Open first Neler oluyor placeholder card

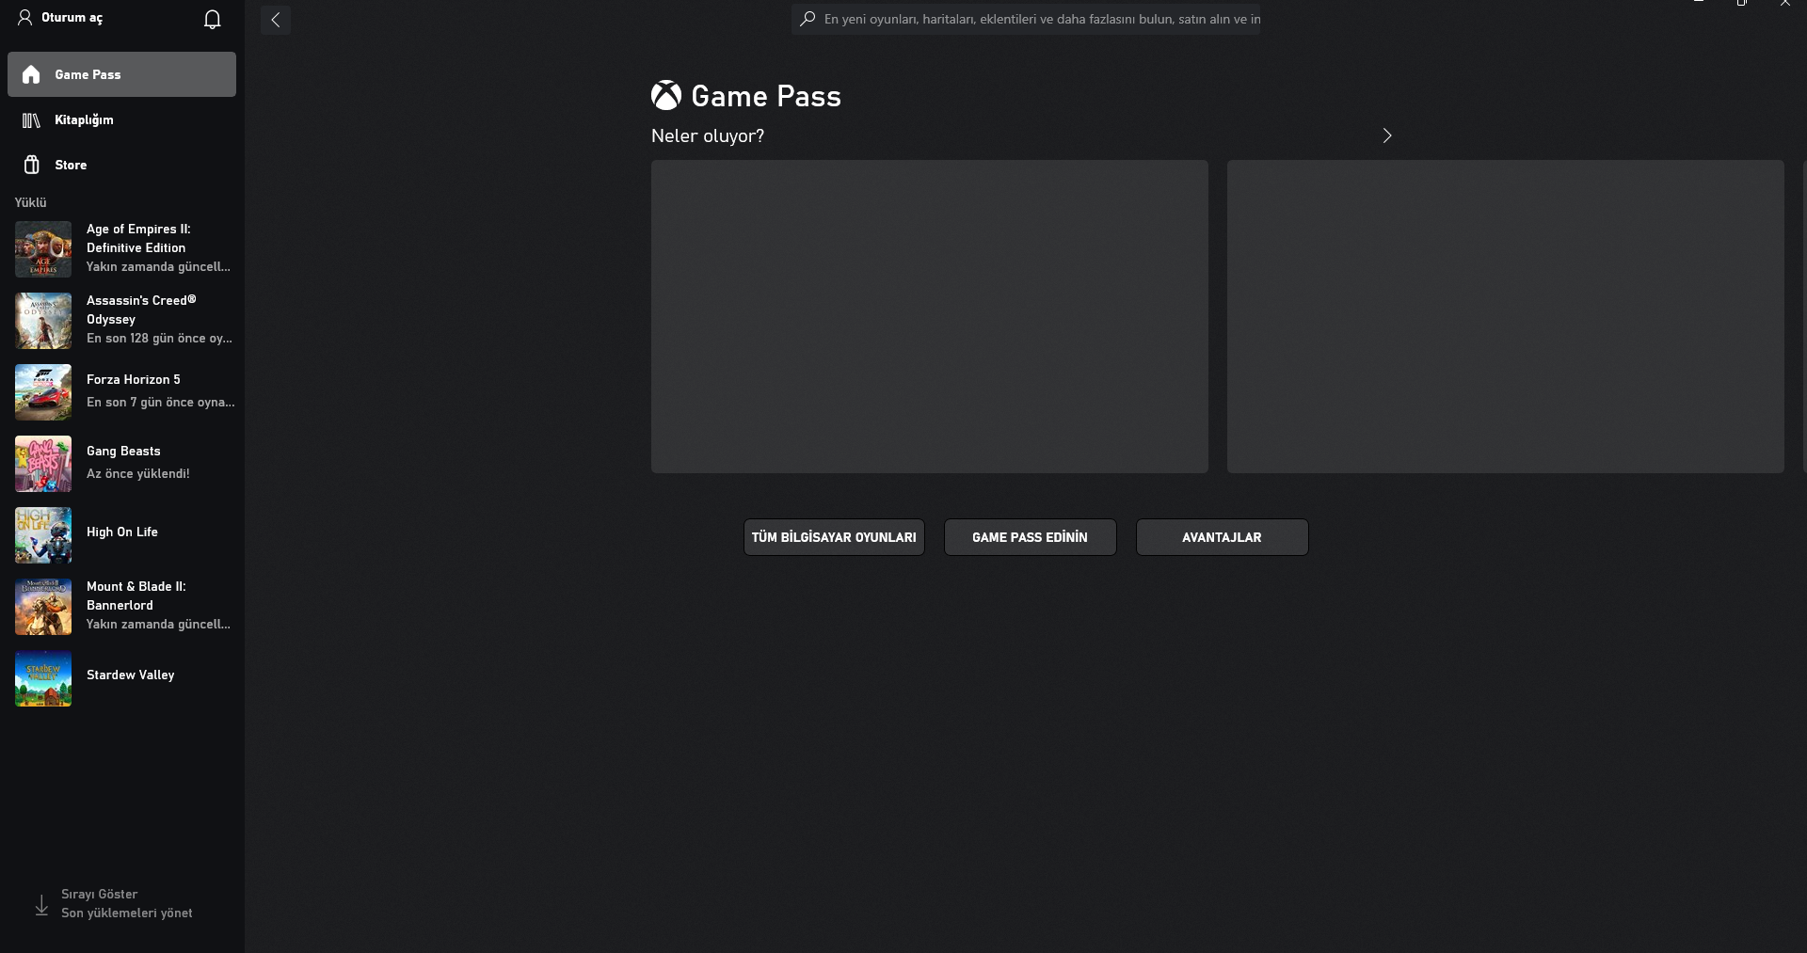(x=930, y=316)
